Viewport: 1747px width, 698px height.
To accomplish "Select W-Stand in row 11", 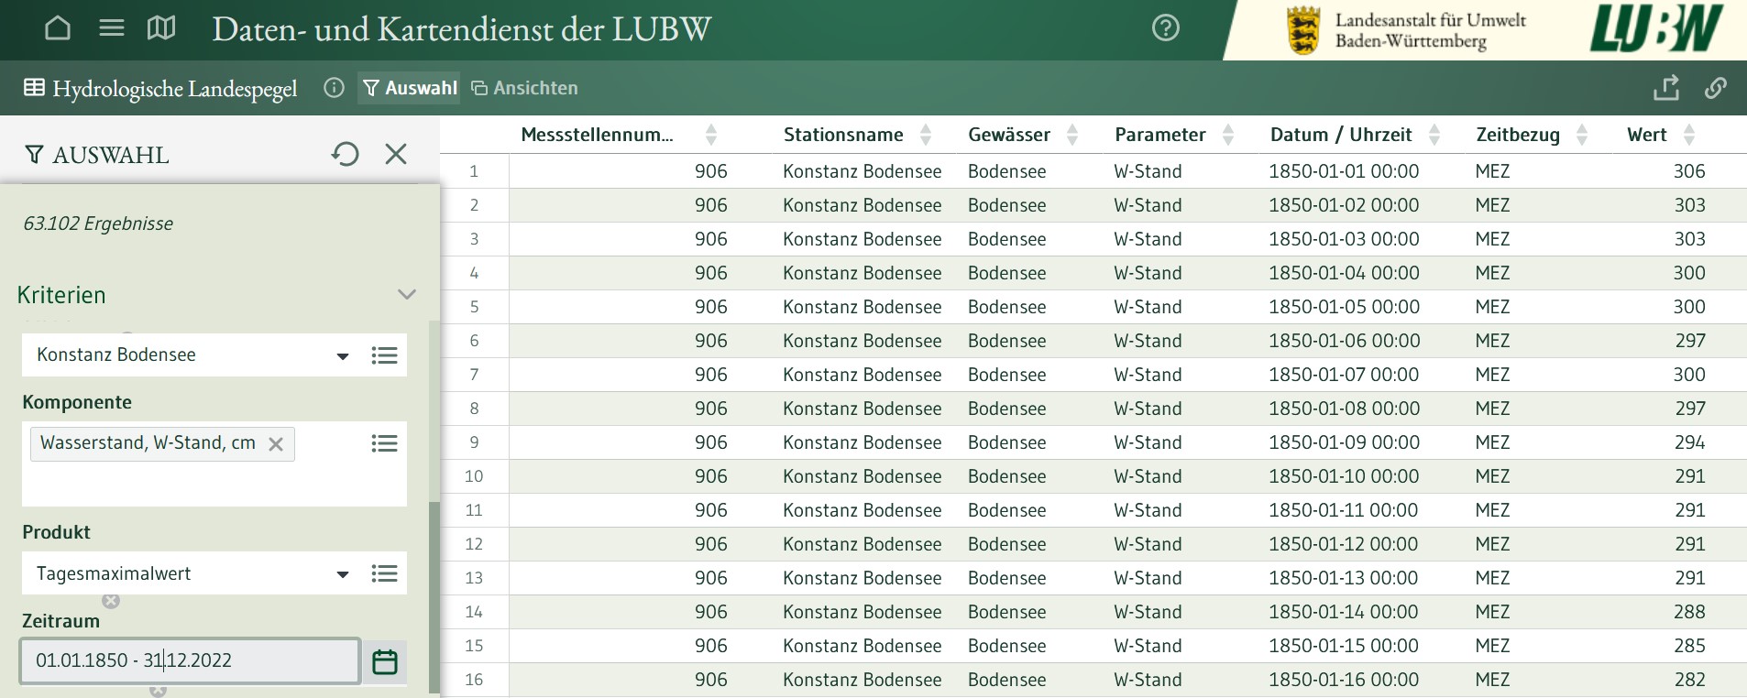I will click(1148, 510).
